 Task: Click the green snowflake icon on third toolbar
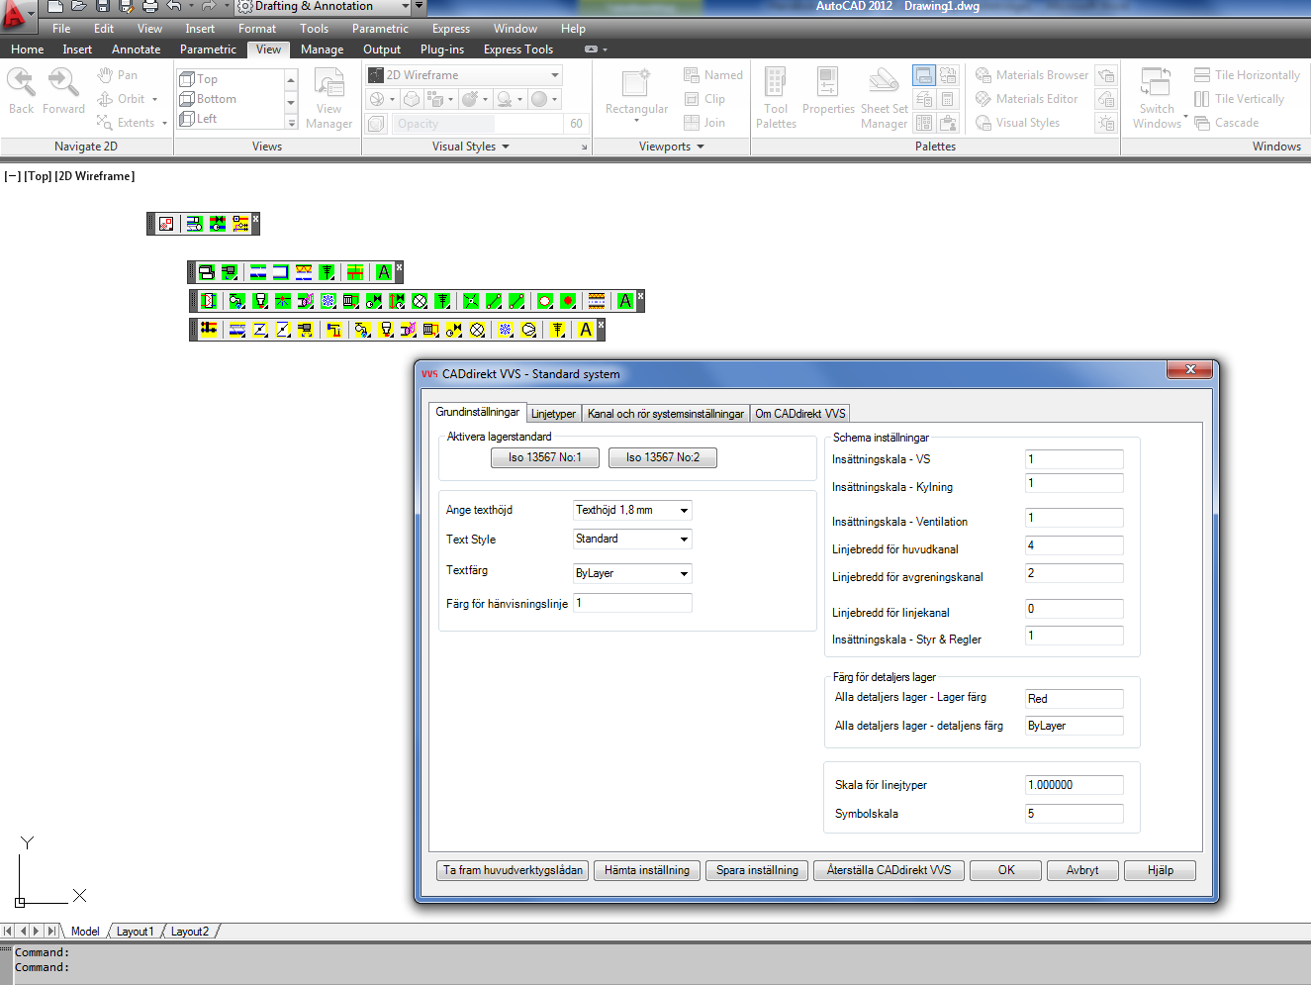pyautogui.click(x=328, y=301)
